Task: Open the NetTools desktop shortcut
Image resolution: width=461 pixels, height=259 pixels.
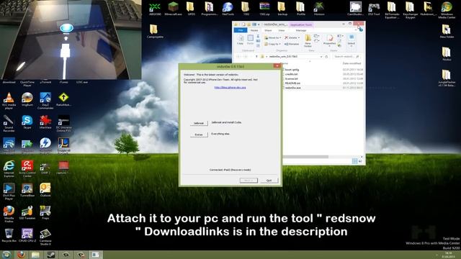Action: coord(228,8)
